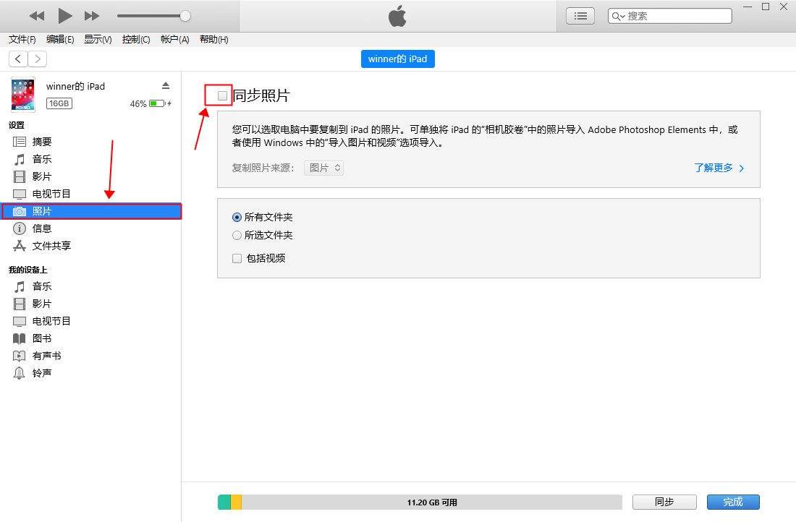Image resolution: width=796 pixels, height=522 pixels.
Task: Open 音乐 under 我的设备上
Action: (x=90, y=286)
